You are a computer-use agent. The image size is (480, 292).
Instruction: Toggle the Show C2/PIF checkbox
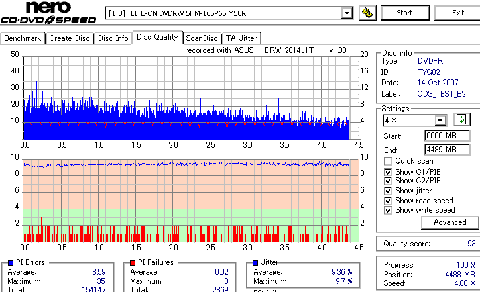coord(388,181)
